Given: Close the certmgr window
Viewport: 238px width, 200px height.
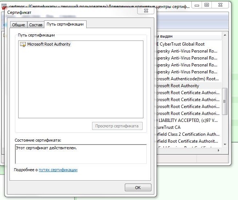Looking at the screenshot, I should click(x=220, y=5).
